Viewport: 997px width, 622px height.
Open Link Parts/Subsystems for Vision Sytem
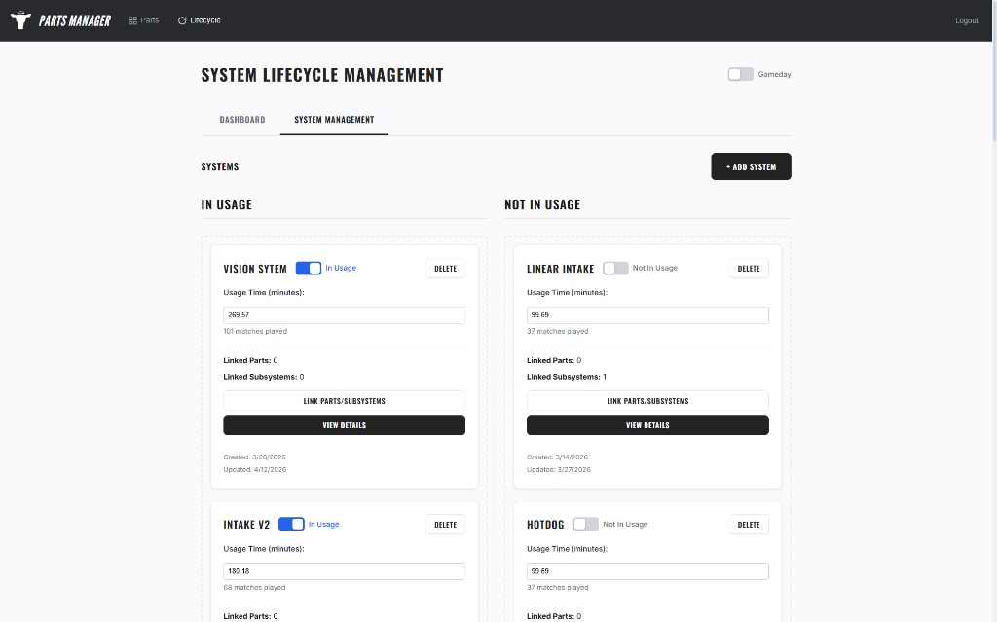point(344,400)
